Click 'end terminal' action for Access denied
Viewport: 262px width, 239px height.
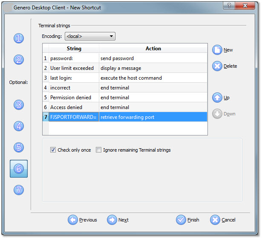coord(153,107)
